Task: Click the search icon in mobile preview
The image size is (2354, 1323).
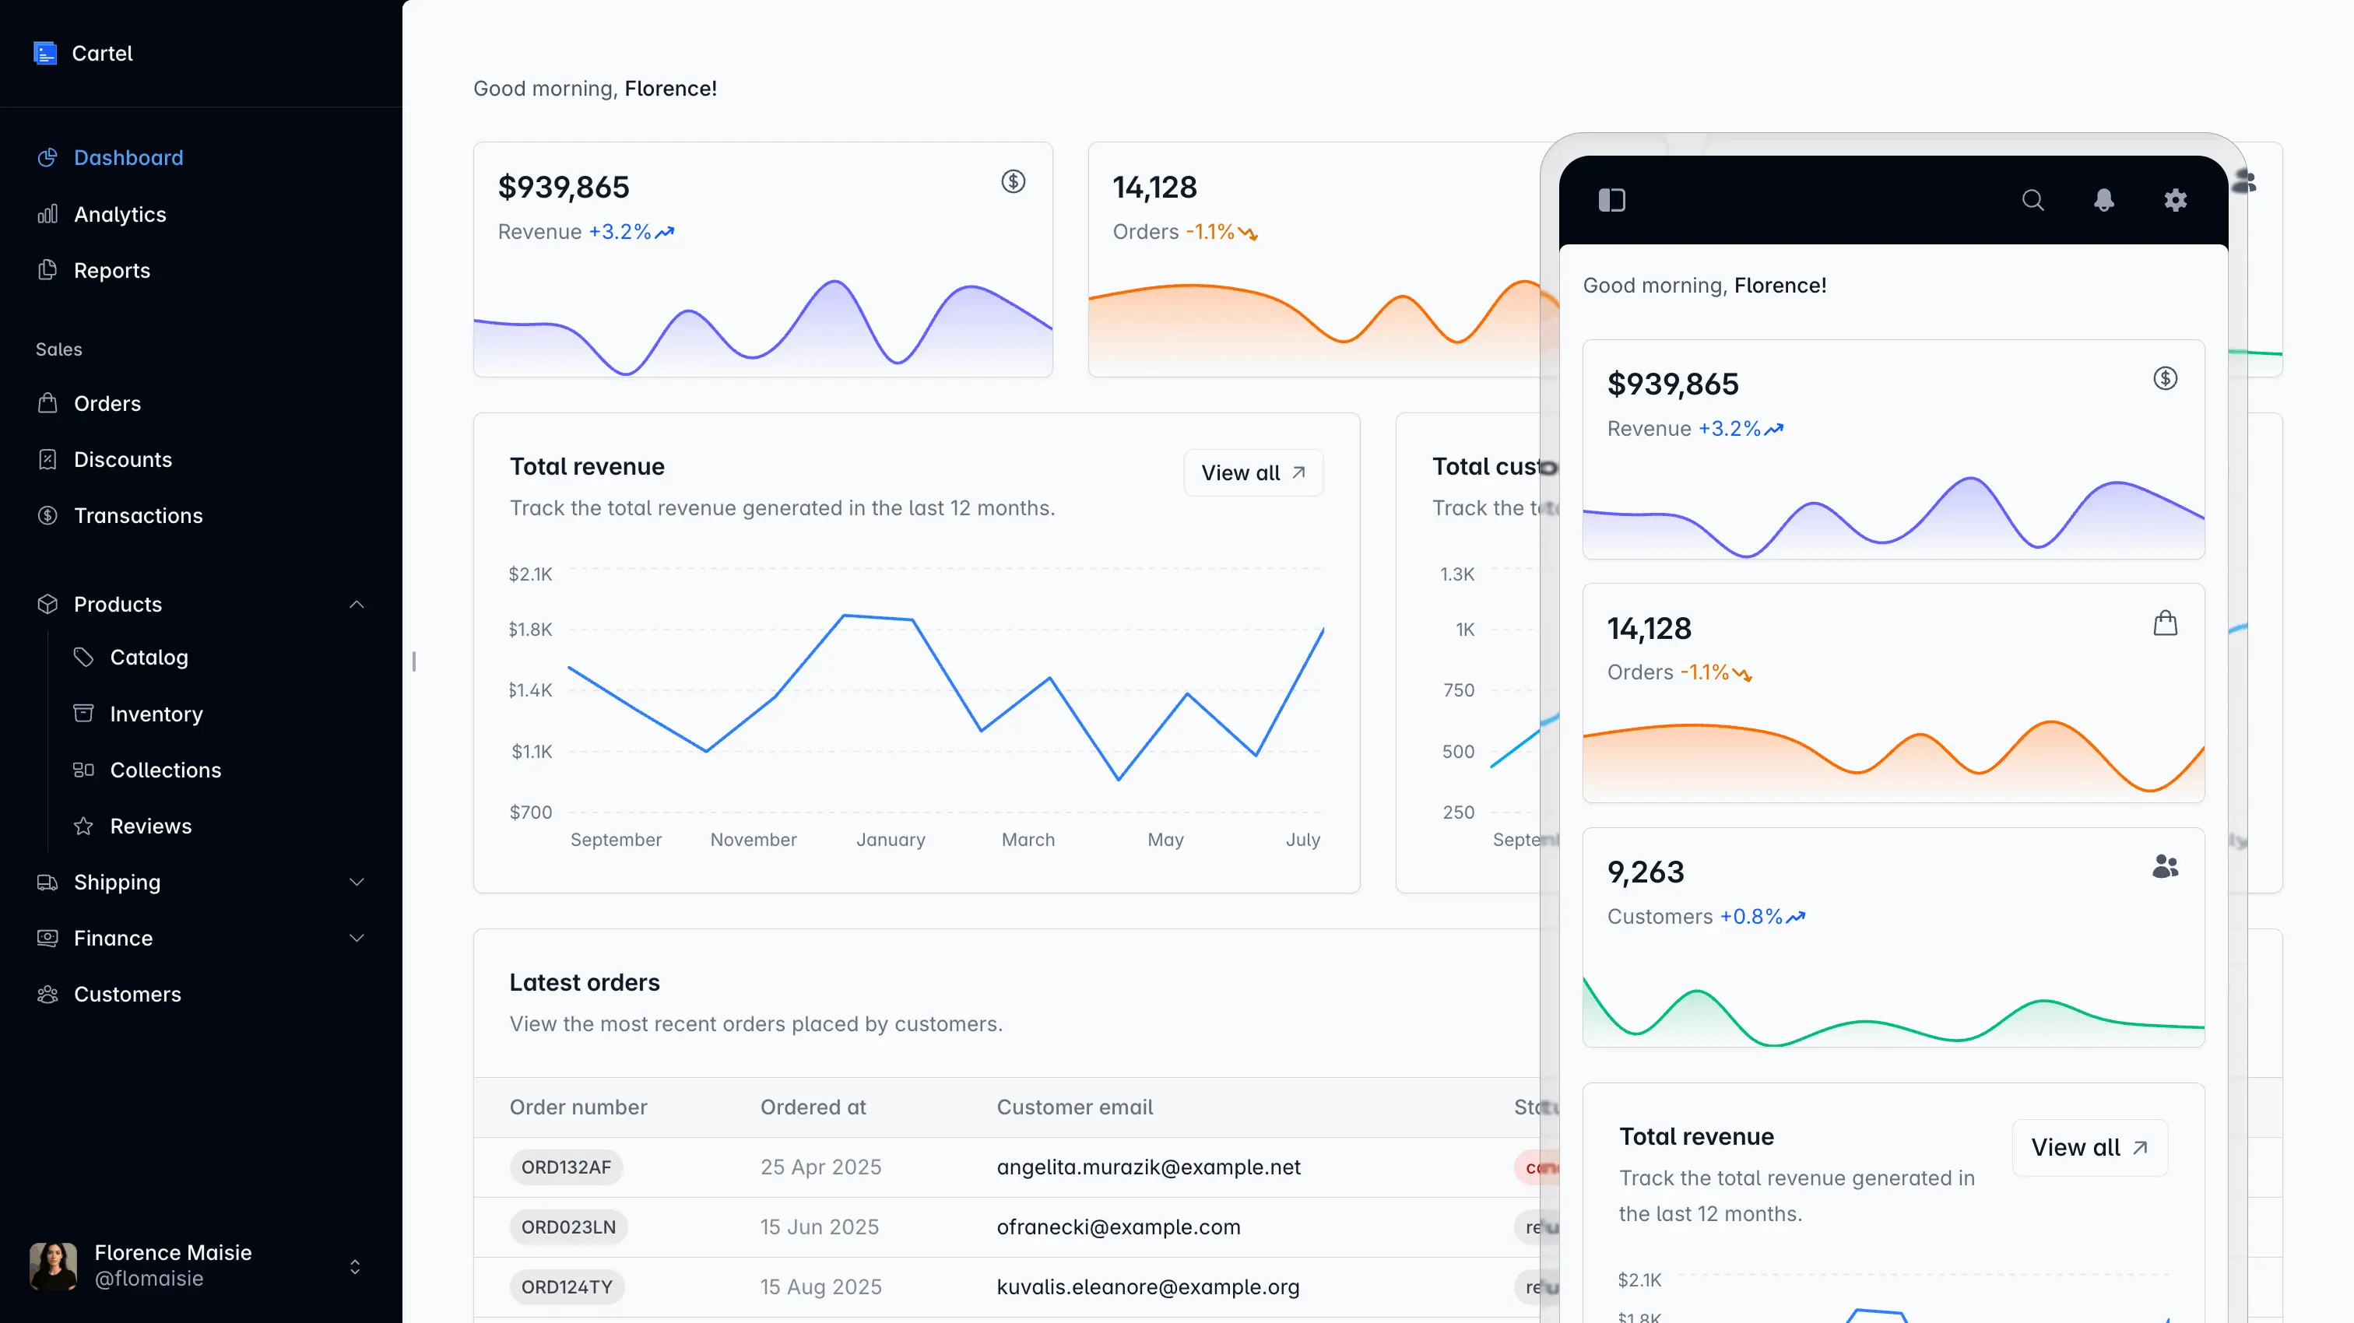Action: 2033,200
